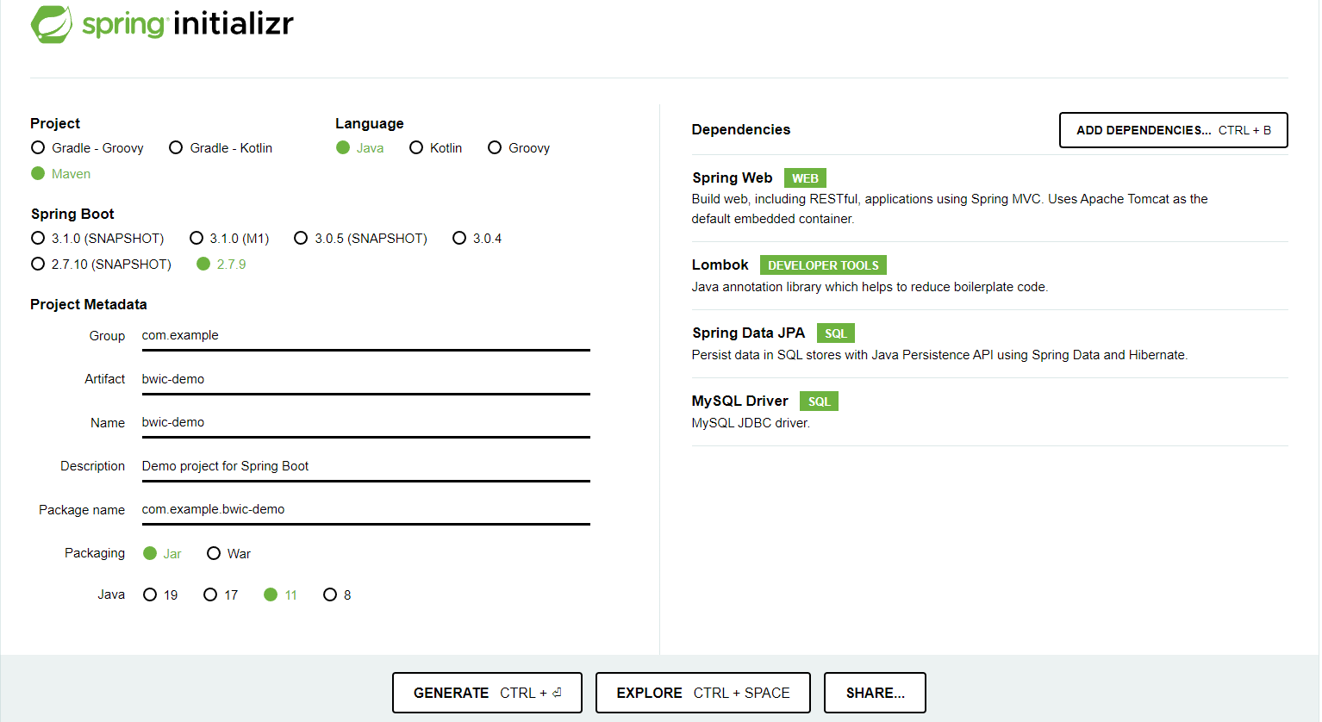Click the Spring Data JPA dependency

[989, 344]
